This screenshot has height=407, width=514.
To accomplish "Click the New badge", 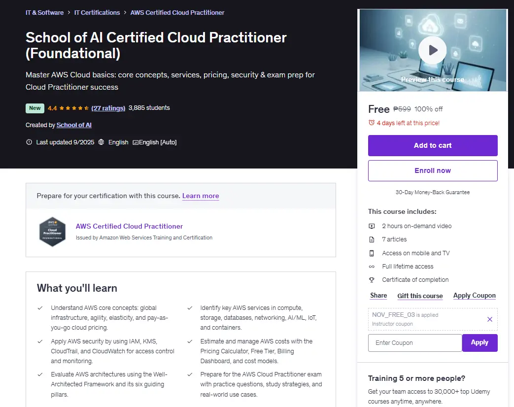I will click(x=35, y=108).
